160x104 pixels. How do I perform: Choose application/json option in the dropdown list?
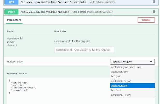132,72
